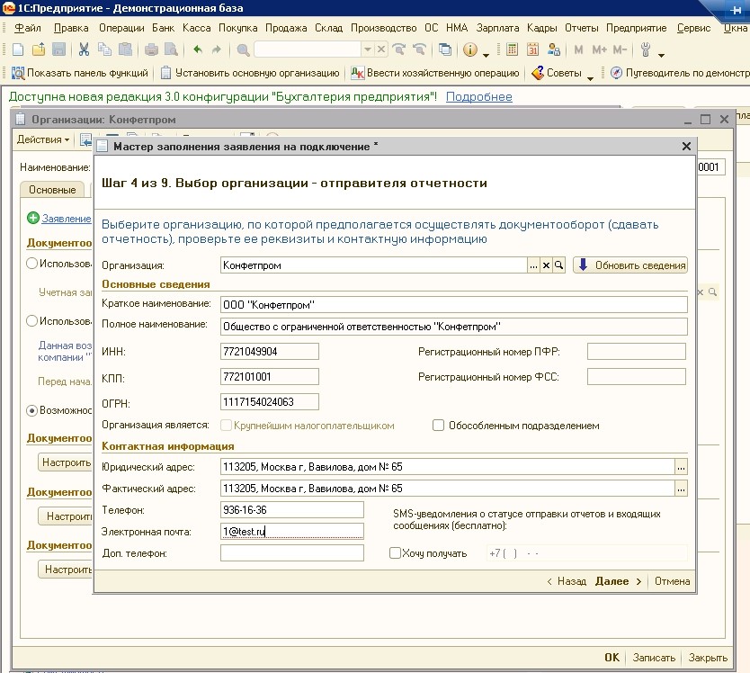The height and width of the screenshot is (673, 750).
Task: Open the Фактический адрес ellipsis button
Action: tap(681, 489)
